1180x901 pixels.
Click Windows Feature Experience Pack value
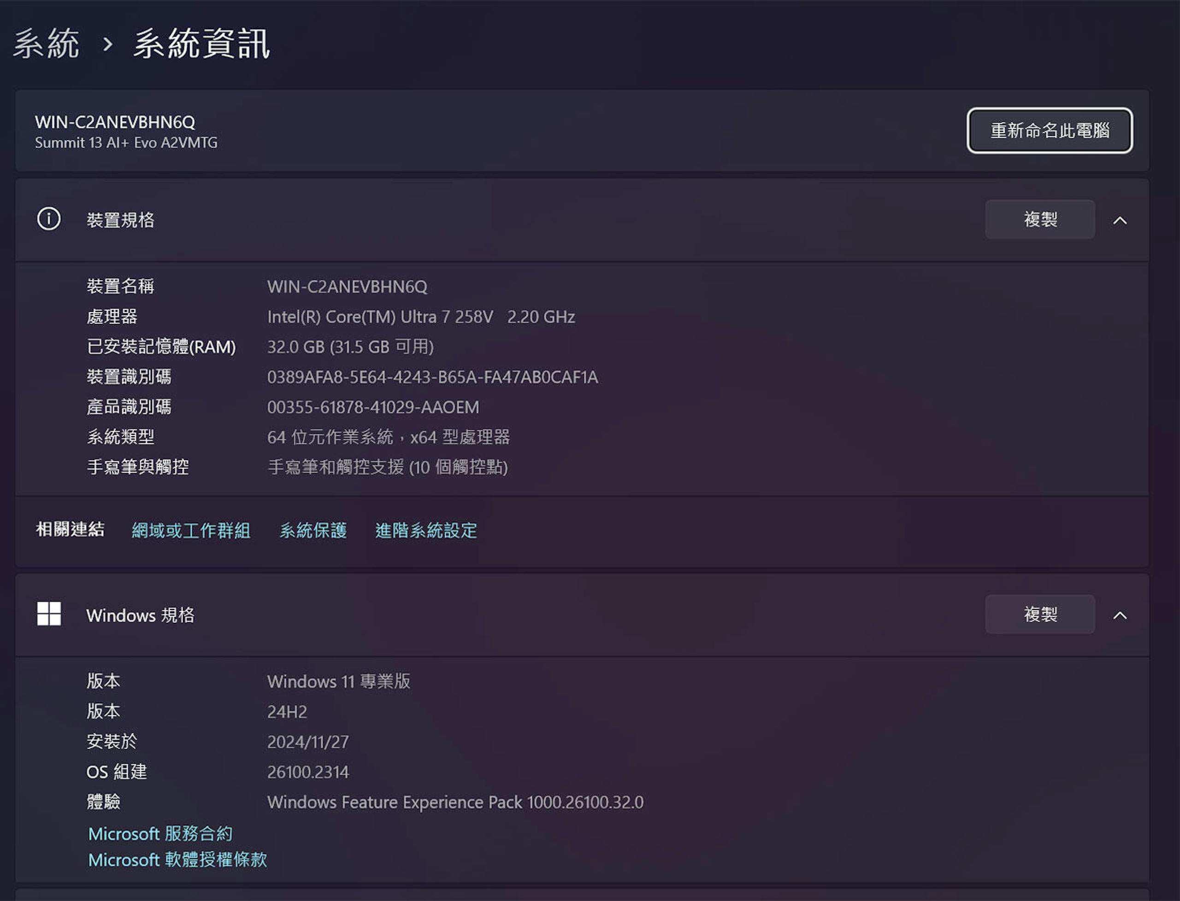click(x=455, y=802)
